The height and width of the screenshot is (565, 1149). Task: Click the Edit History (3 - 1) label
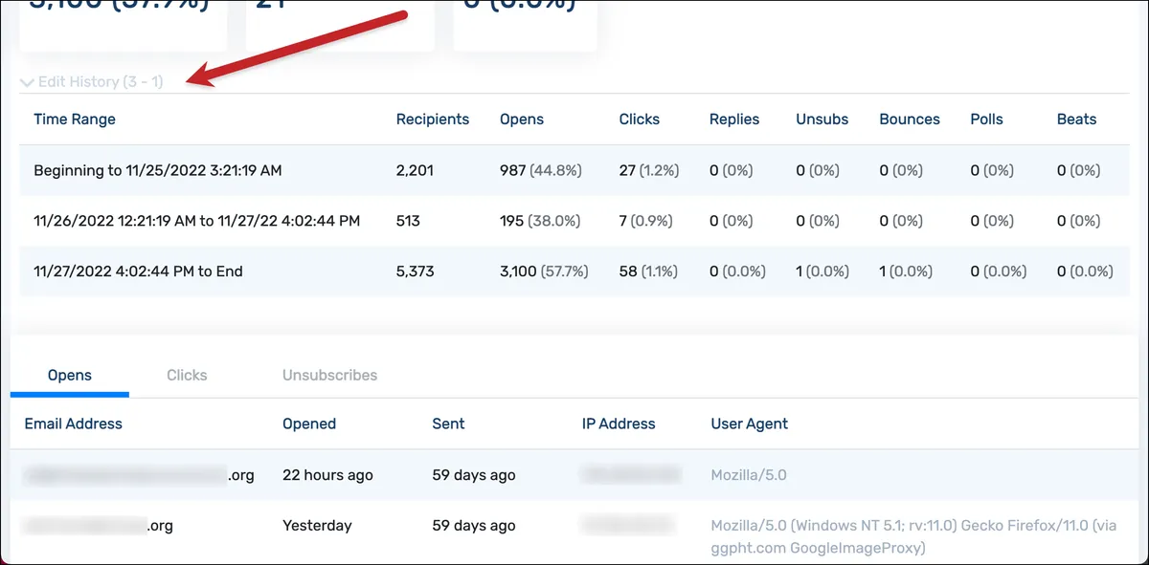[x=101, y=82]
